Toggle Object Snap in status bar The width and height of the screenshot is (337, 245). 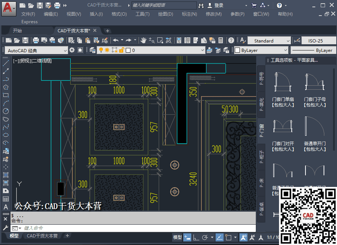[228, 237]
